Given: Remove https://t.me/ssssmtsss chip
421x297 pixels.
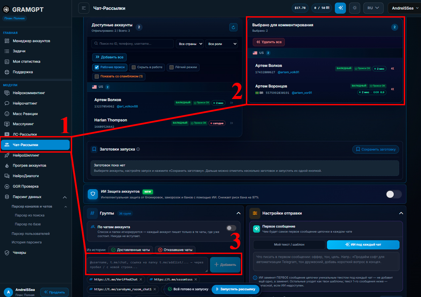Looking at the screenshot, I should click(x=196, y=279).
